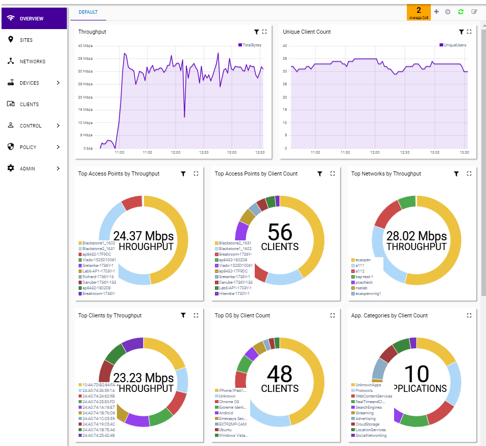Maximize Top Clients by Throughput widget
Image resolution: width=486 pixels, height=446 pixels.
(x=196, y=315)
